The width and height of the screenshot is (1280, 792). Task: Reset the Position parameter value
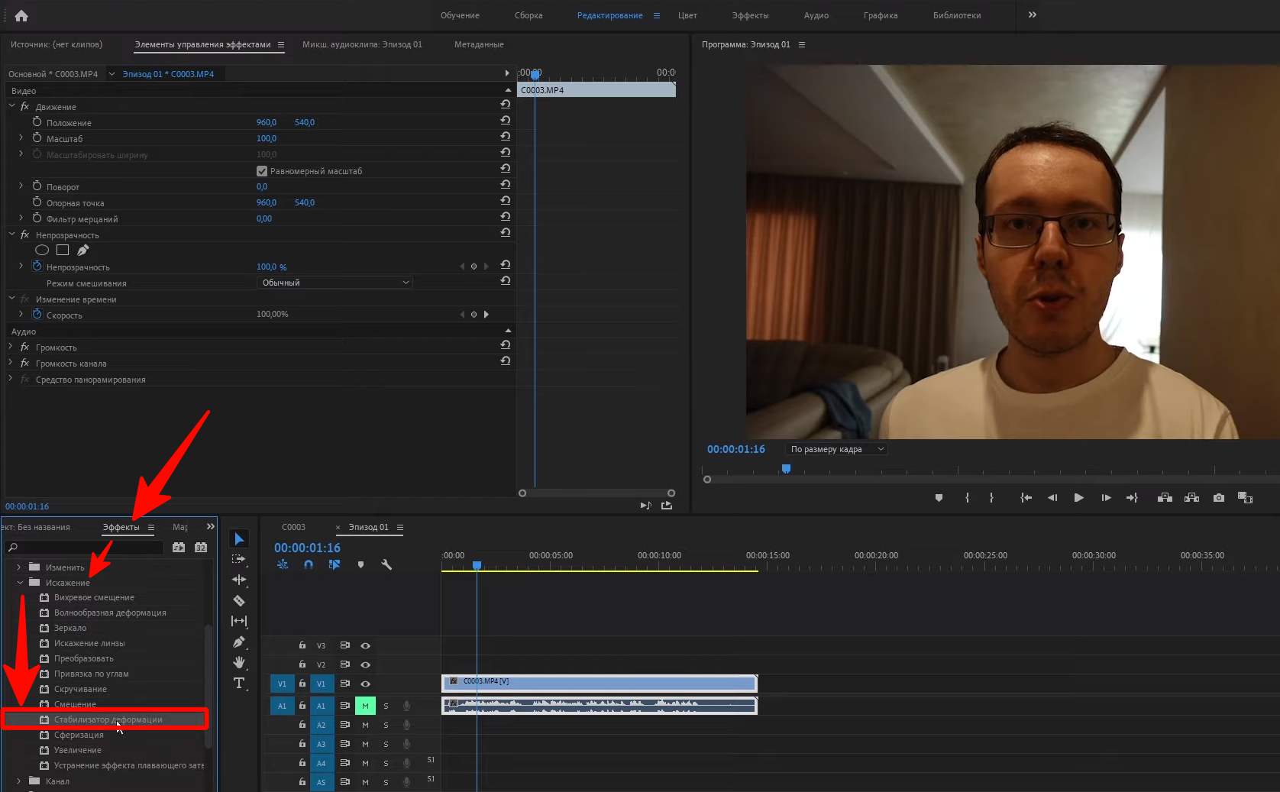tap(505, 121)
